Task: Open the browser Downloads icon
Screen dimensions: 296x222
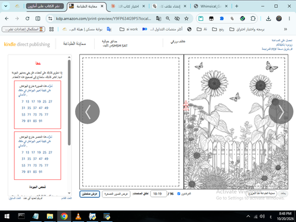Action: [268, 18]
